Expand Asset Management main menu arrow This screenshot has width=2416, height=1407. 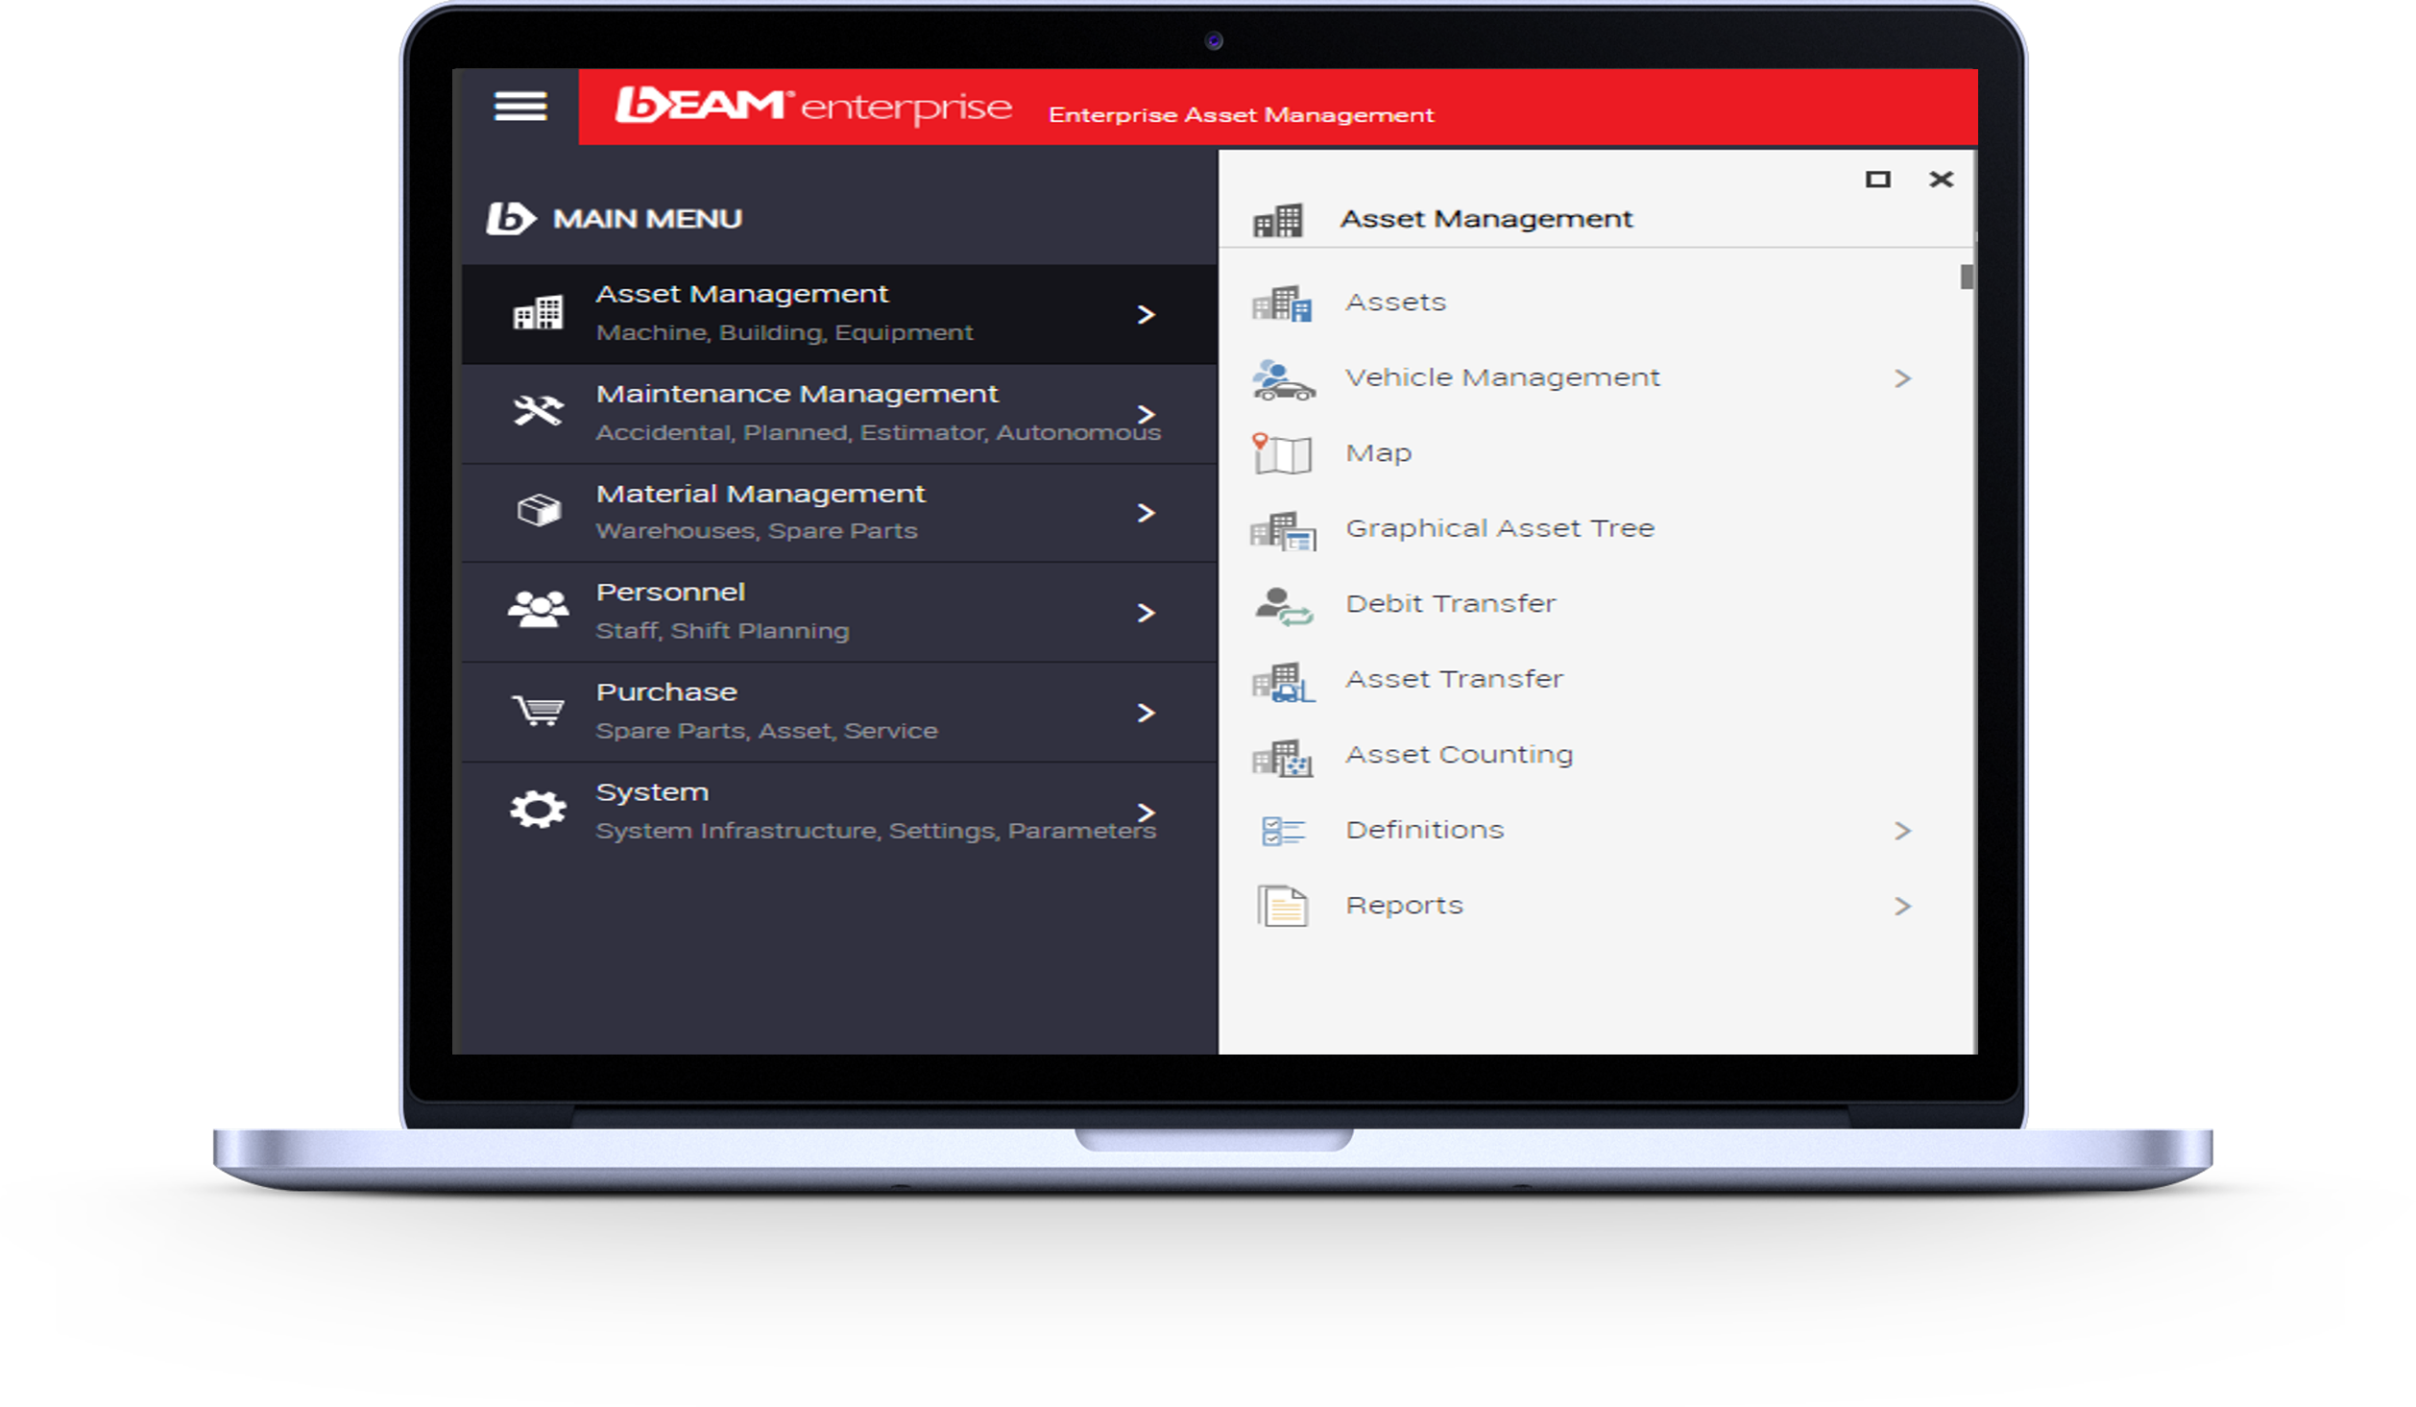(x=1146, y=314)
